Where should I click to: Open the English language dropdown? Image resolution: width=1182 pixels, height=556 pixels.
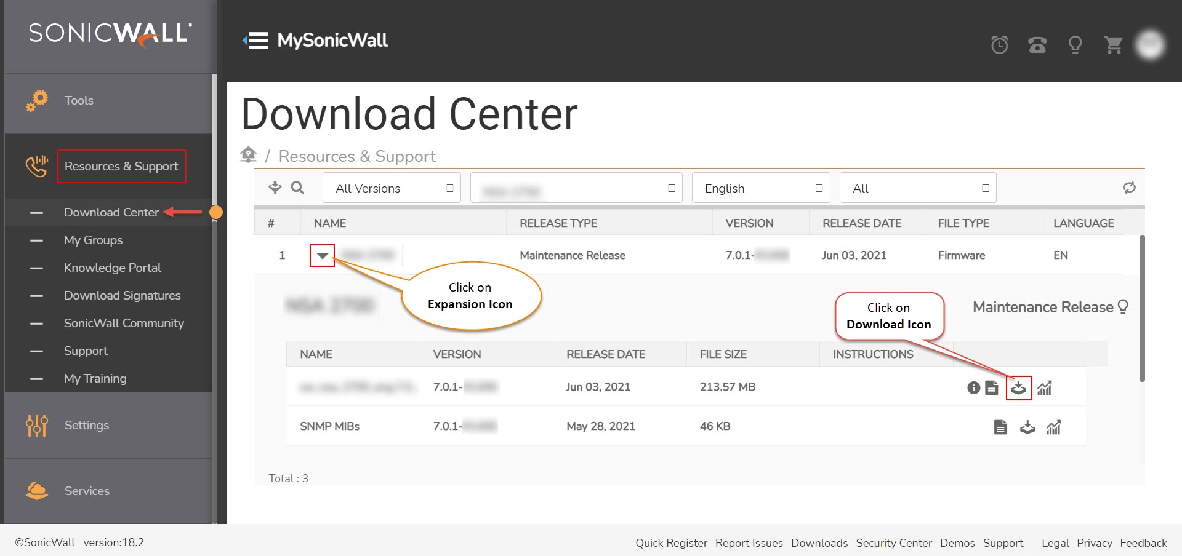coord(760,188)
